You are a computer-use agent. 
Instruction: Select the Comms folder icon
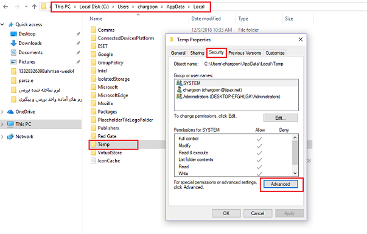93,30
